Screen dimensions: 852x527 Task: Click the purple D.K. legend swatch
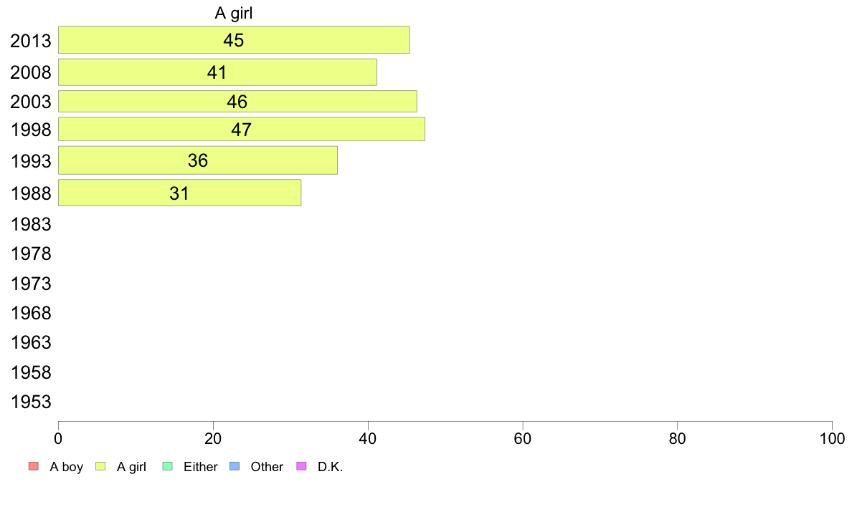[x=301, y=467]
